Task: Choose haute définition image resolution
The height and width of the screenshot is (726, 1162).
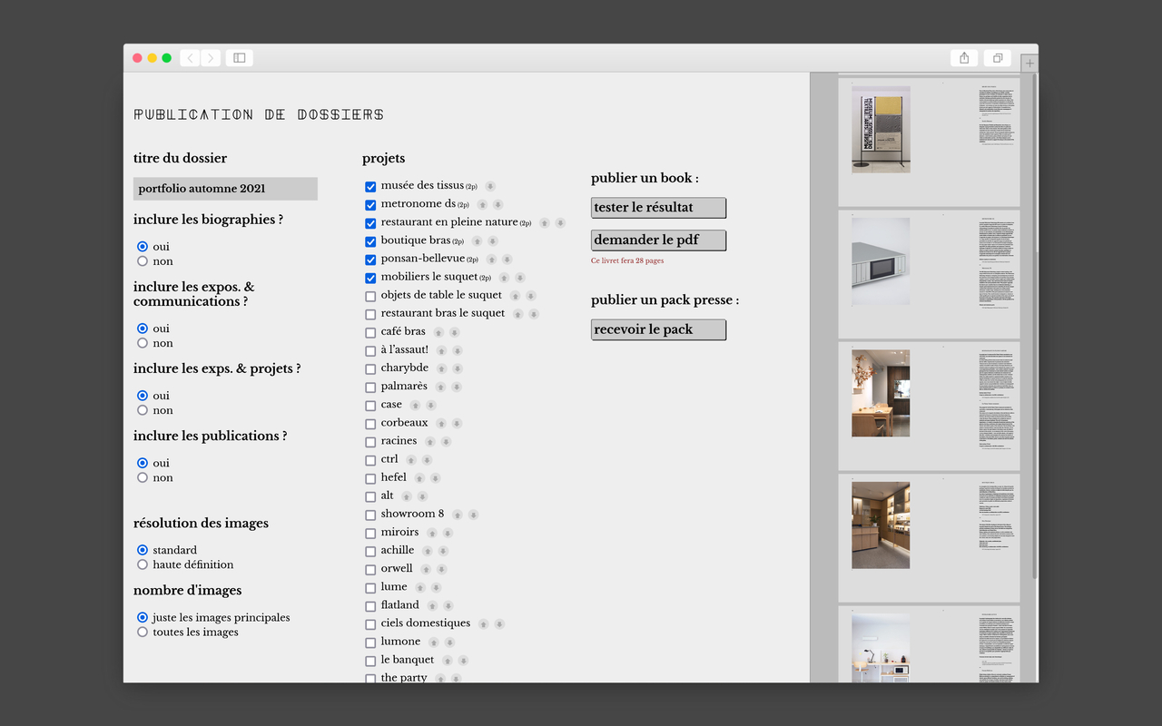Action: tap(143, 564)
